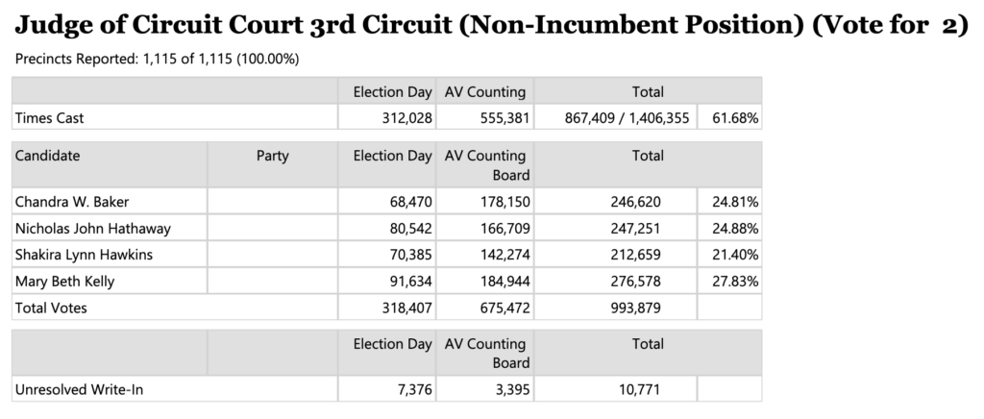Image resolution: width=984 pixels, height=419 pixels.
Task: Click the Unresolved Write-In row label
Action: coord(80,389)
